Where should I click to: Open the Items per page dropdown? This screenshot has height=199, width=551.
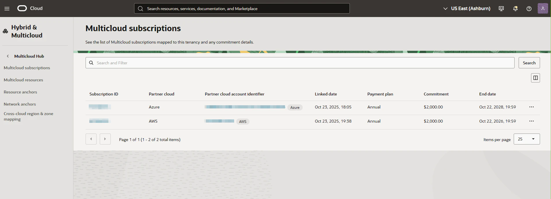[x=527, y=139]
